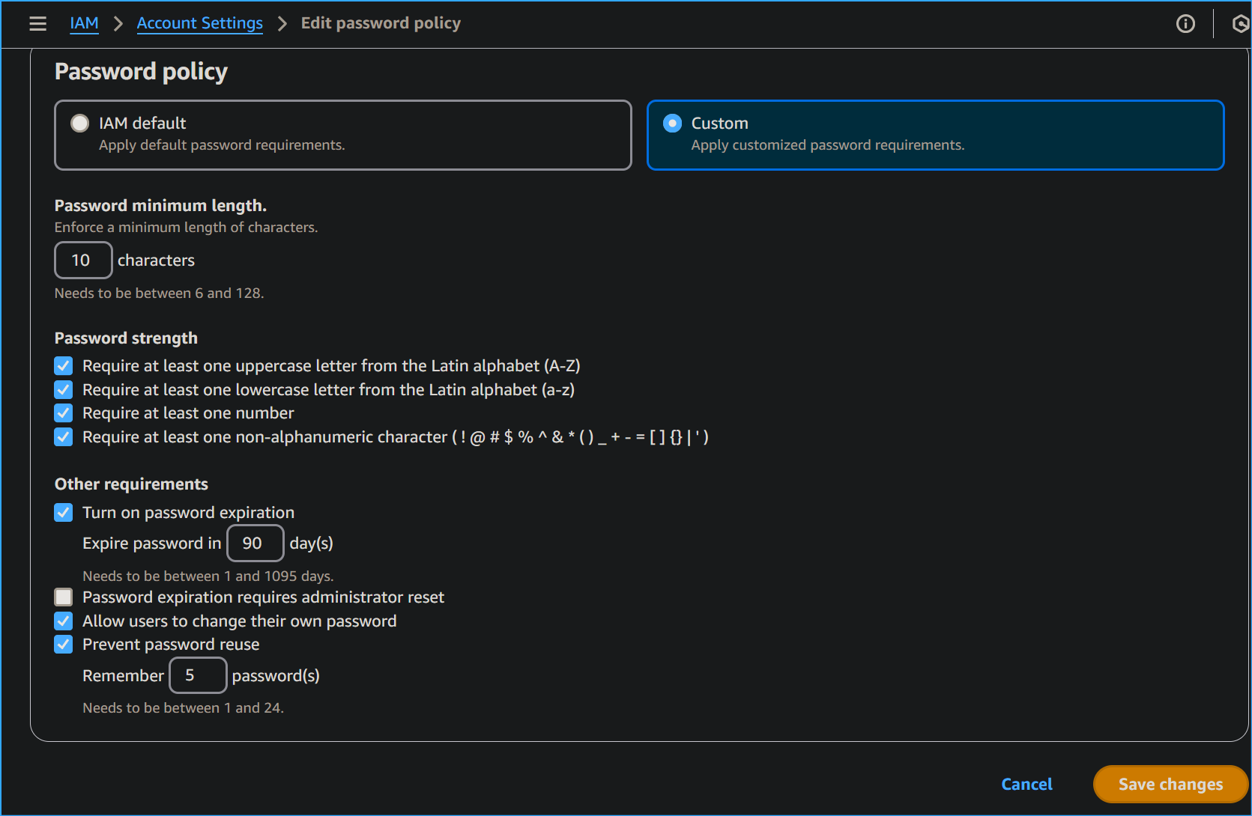Disable require at least one number

63,412
